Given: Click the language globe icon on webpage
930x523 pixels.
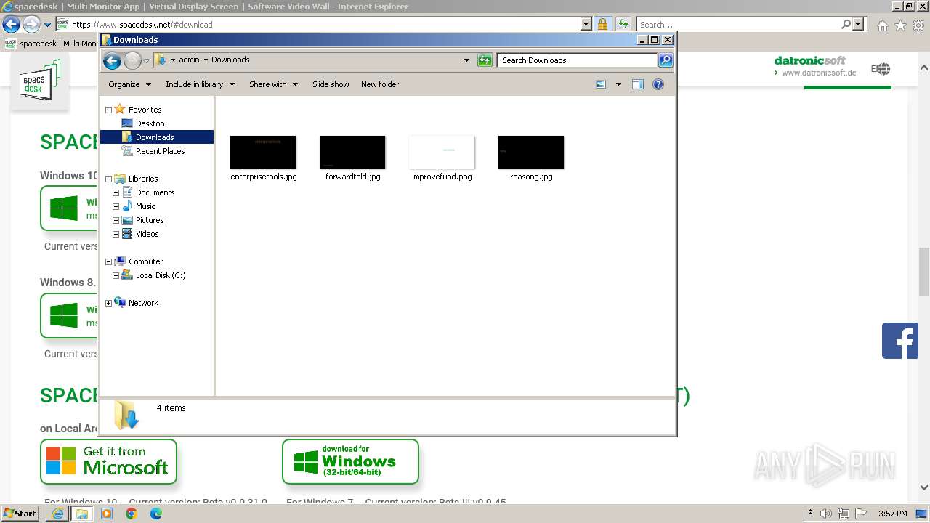Looking at the screenshot, I should [882, 69].
